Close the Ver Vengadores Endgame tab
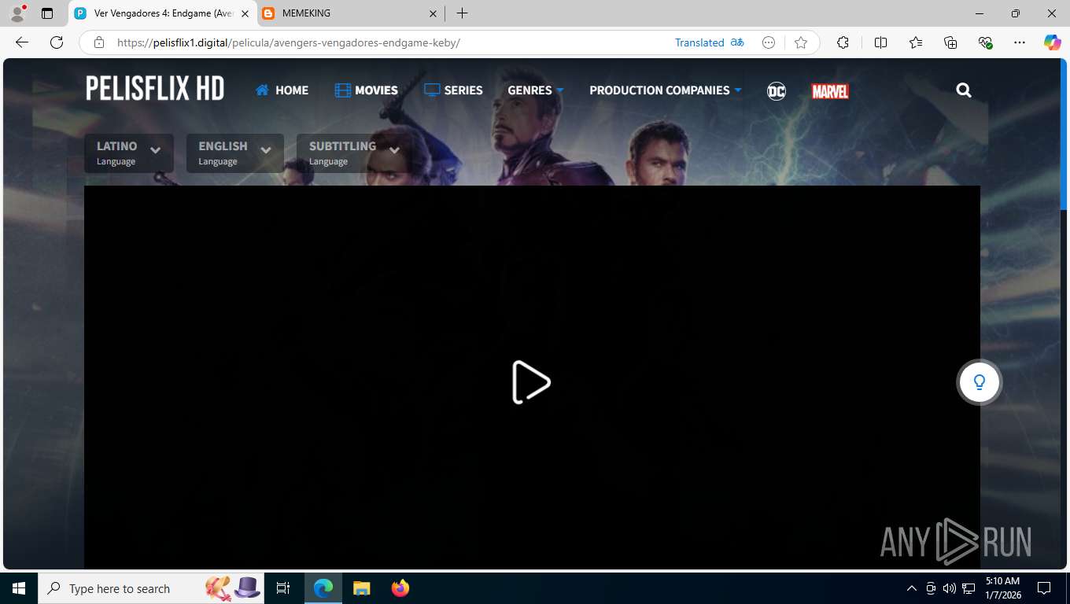1070x604 pixels. (x=245, y=13)
